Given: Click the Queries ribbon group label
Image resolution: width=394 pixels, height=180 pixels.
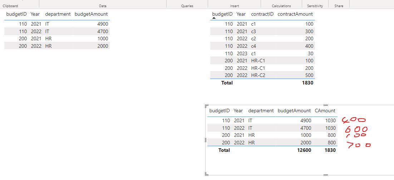Looking at the screenshot, I should [187, 6].
